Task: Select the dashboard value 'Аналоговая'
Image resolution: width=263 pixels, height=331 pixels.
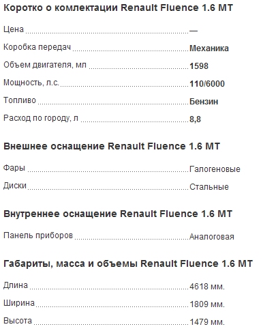Action: [212, 237]
